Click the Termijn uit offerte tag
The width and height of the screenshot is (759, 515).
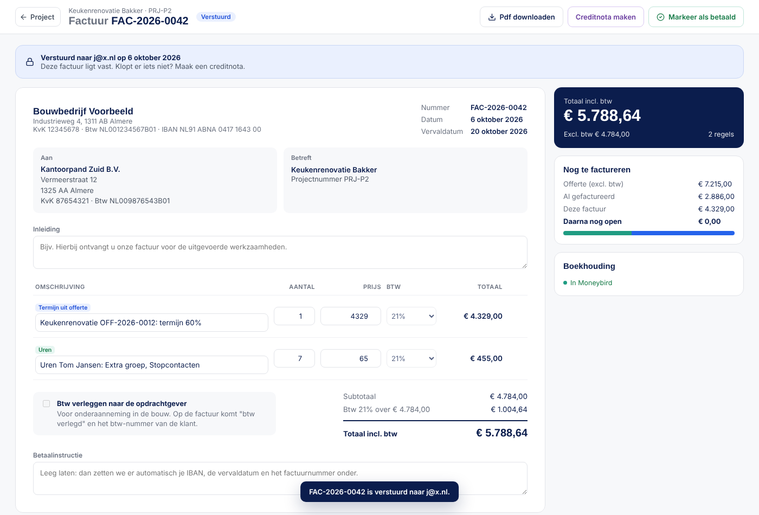pos(63,307)
